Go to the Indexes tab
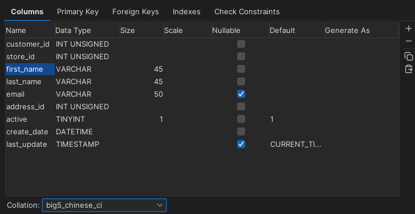Viewport: 415px width, 214px height. coord(186,12)
